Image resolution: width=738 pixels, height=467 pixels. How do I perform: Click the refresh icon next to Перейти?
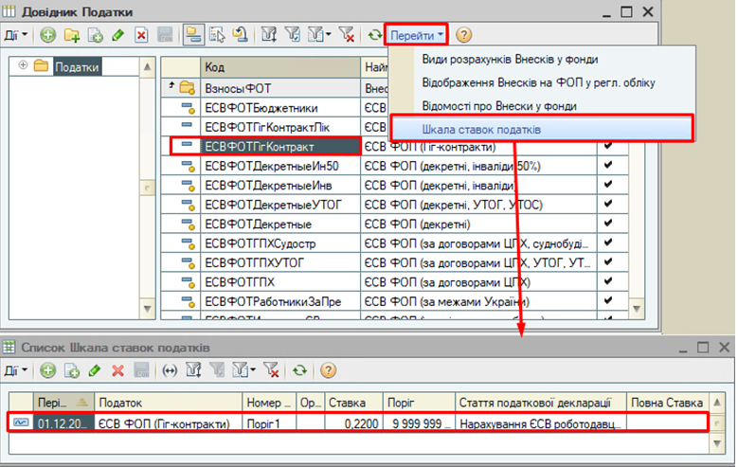(x=374, y=35)
